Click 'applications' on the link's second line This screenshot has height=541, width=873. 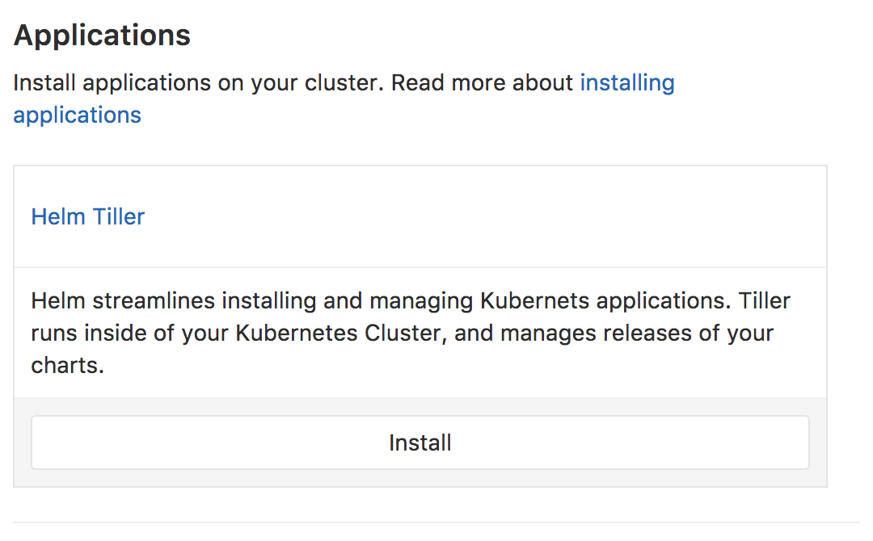click(78, 115)
